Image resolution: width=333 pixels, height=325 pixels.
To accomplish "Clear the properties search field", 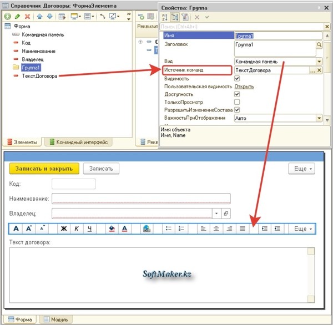I will (x=327, y=27).
